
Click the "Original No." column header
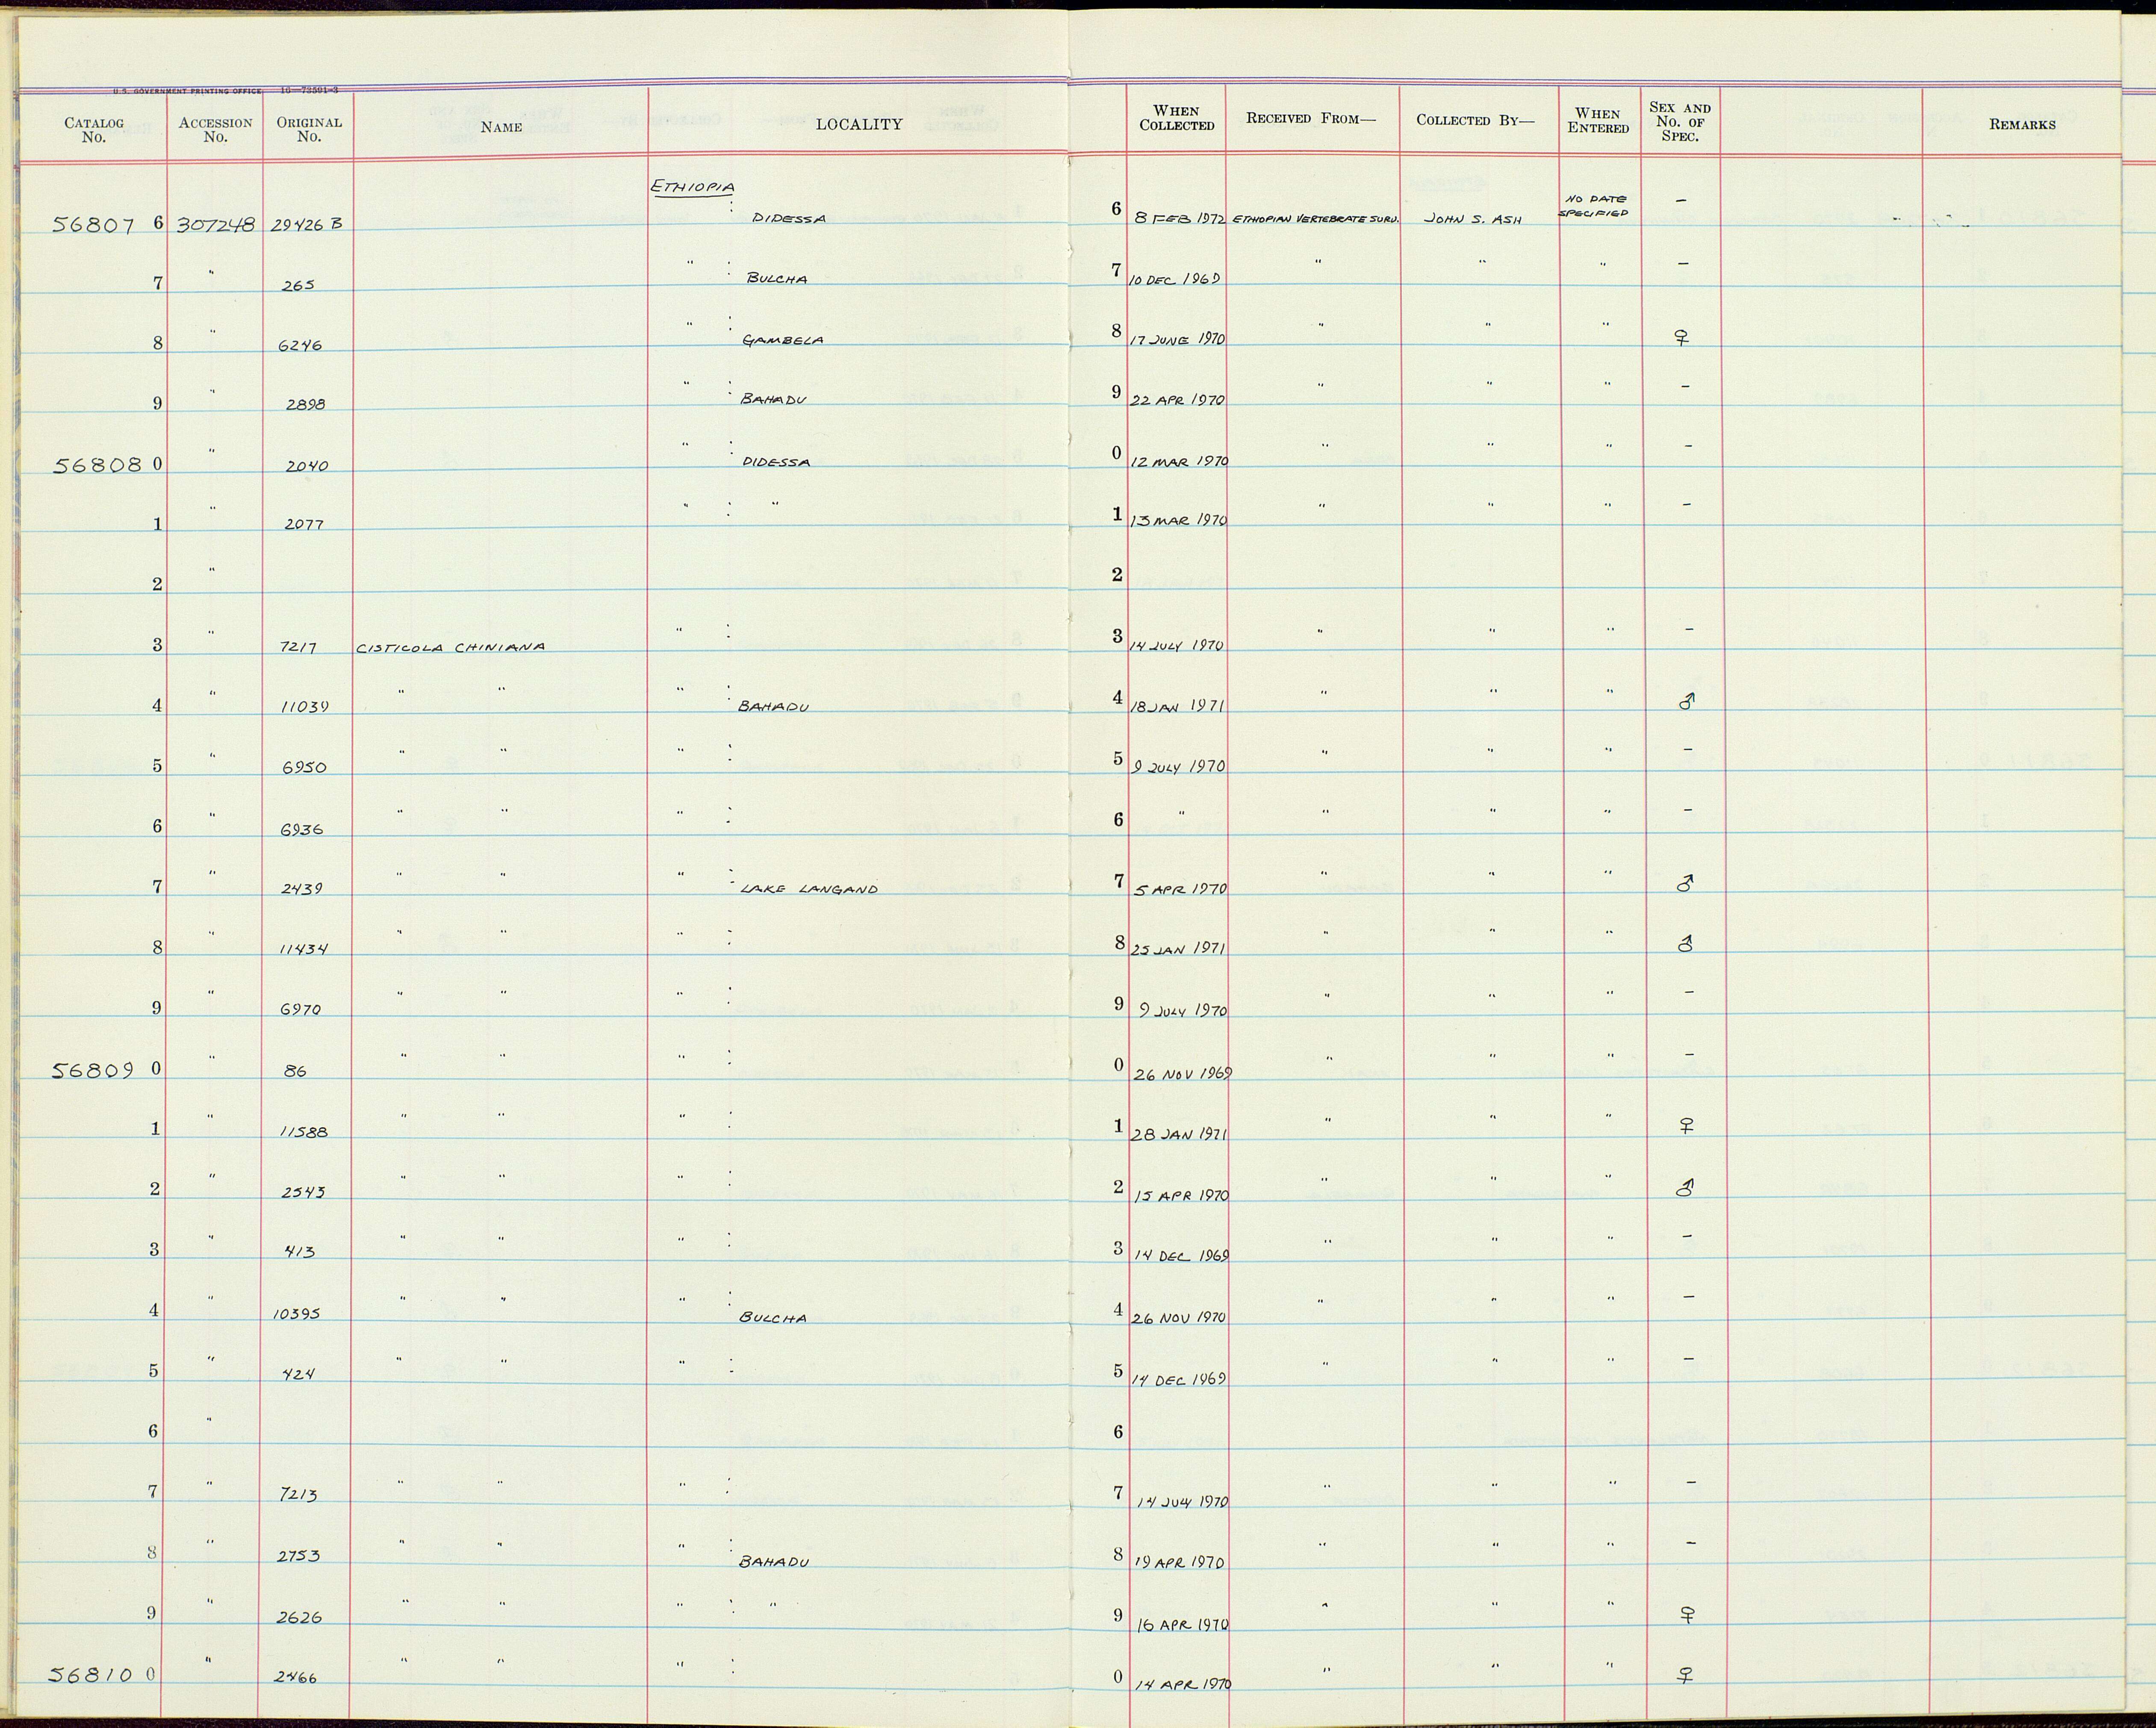click(309, 130)
